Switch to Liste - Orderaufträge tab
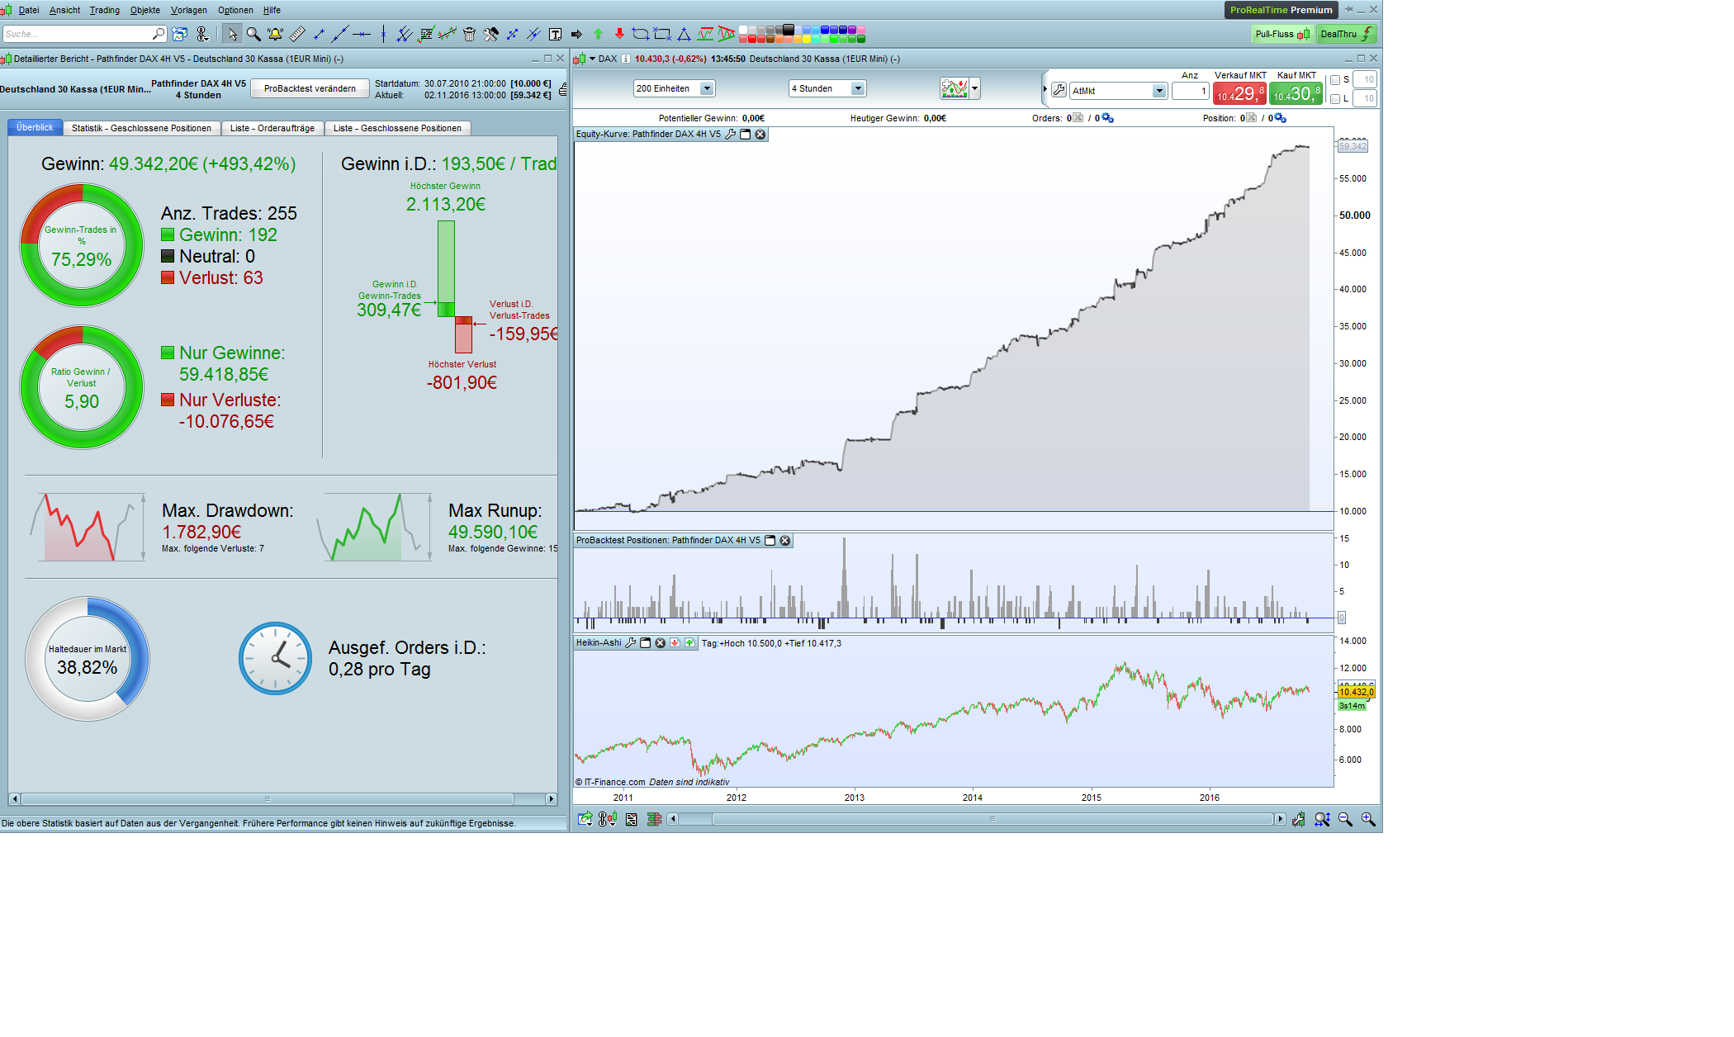 coord(272,128)
